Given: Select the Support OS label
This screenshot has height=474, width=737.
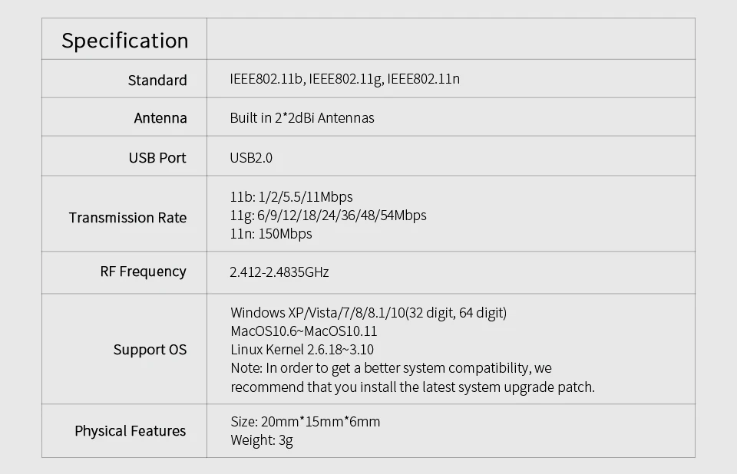Looking at the screenshot, I should [150, 350].
